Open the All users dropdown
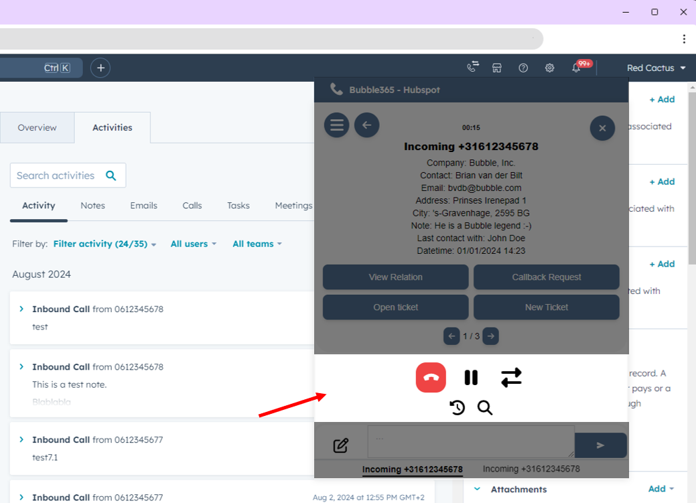Screen dimensions: 696x503 click(x=193, y=244)
